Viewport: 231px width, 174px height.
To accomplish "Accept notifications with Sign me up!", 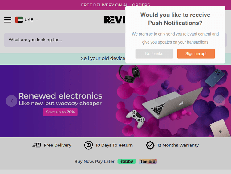I will tap(196, 54).
